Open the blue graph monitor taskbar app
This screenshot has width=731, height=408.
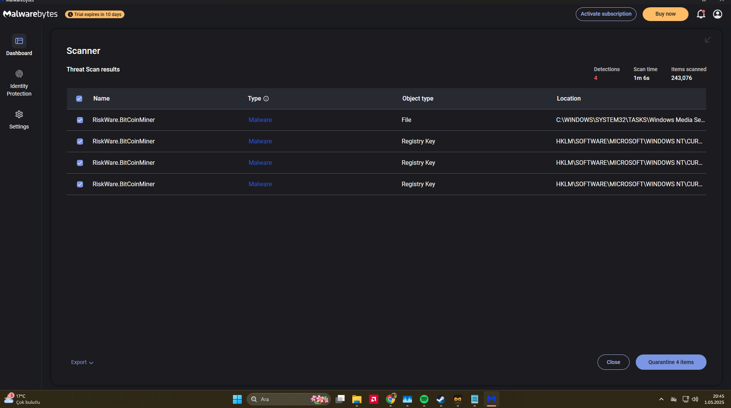(x=407, y=399)
